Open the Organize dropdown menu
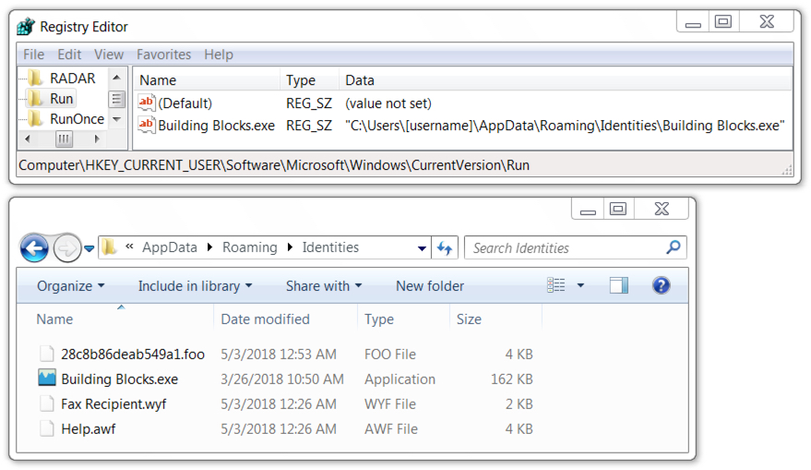 (x=71, y=285)
